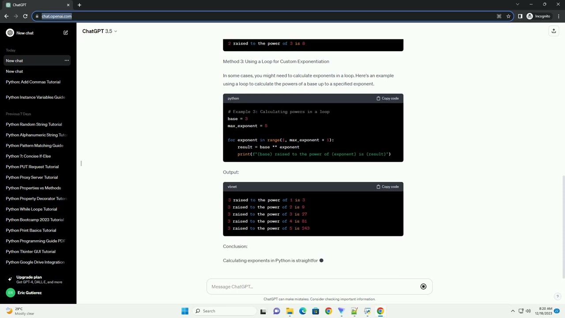565x318 pixels.
Task: Click the ER user avatar
Action: tap(10, 293)
